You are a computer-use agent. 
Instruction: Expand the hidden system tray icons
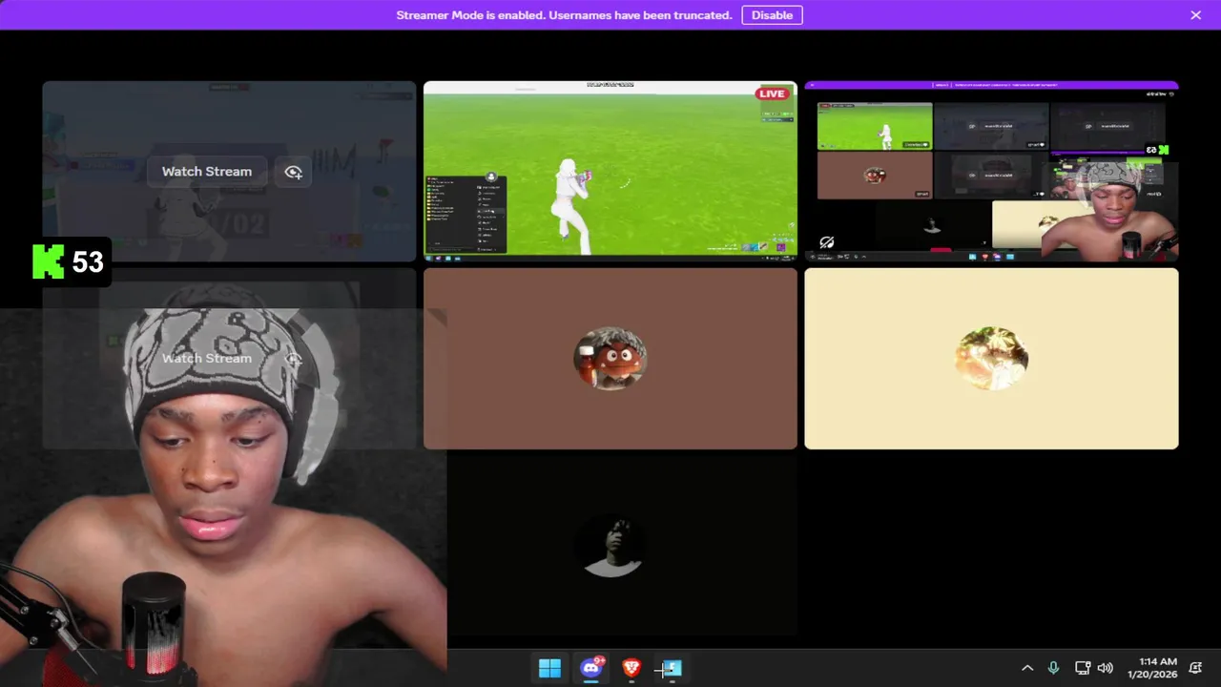(x=1027, y=668)
